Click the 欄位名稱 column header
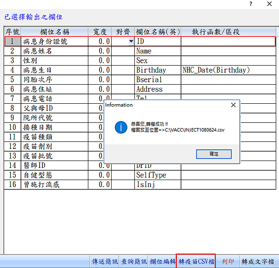The height and width of the screenshot is (268, 279). [53, 32]
